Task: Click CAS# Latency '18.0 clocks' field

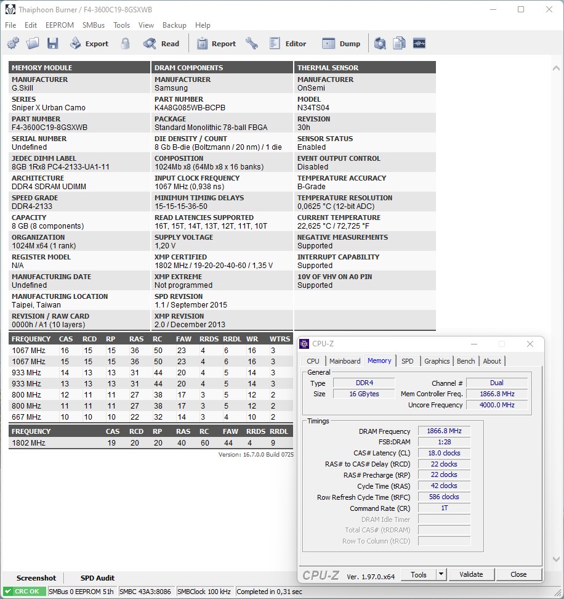Action: click(x=444, y=453)
